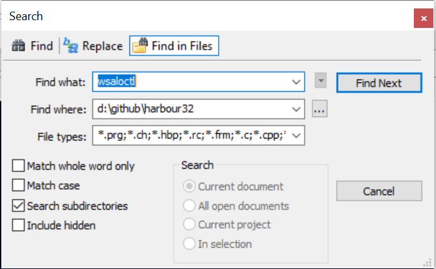Click the Replace icon

click(x=70, y=45)
